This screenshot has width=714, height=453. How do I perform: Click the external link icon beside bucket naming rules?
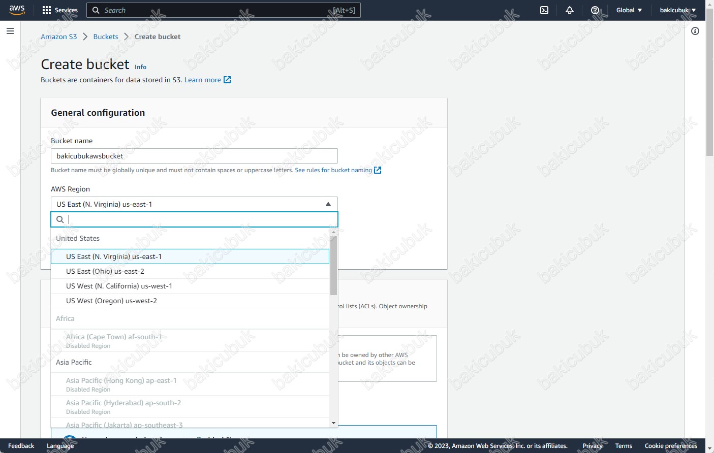[378, 170]
